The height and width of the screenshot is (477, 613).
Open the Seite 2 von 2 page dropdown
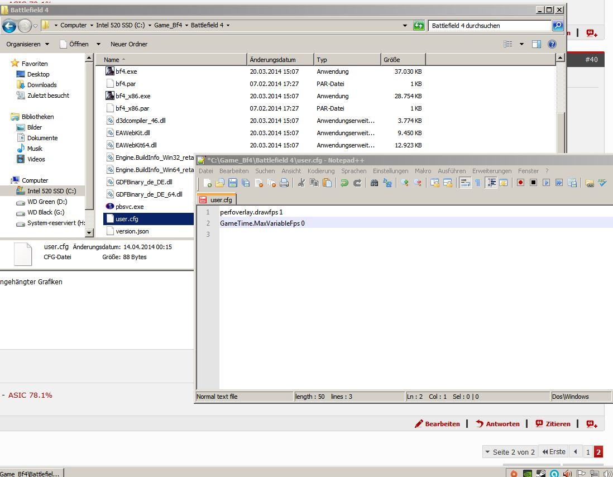pos(510,452)
